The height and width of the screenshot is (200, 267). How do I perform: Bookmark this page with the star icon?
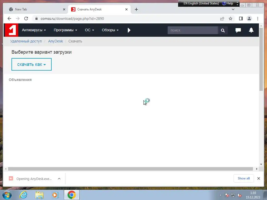pos(230,18)
